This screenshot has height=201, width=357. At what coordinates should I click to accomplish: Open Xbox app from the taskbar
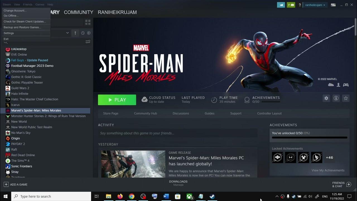pos(190,196)
